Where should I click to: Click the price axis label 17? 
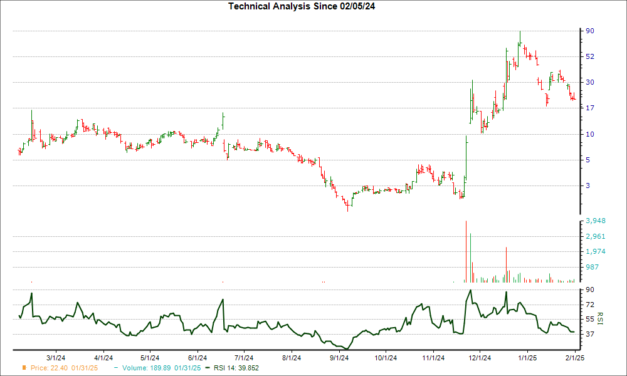[x=590, y=108]
